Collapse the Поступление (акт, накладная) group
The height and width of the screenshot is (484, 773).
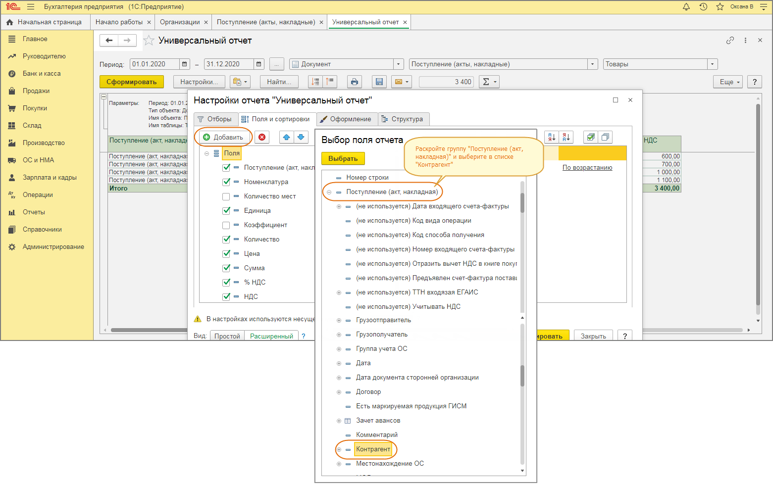[329, 192]
